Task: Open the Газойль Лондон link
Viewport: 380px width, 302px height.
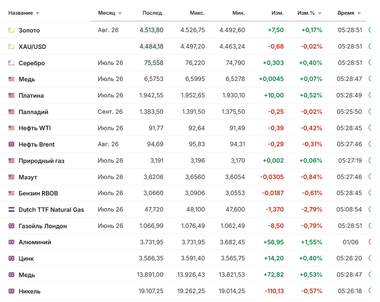Action: click(43, 226)
